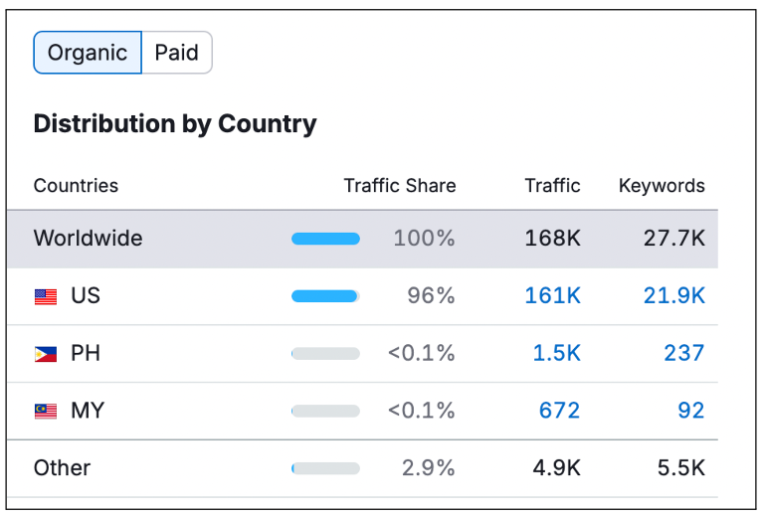Switch to the Paid tab
Image resolution: width=765 pixels, height=517 pixels.
click(177, 53)
